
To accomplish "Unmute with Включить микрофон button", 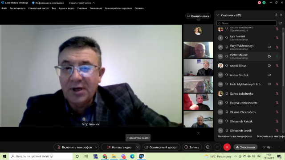I will click(74, 147).
